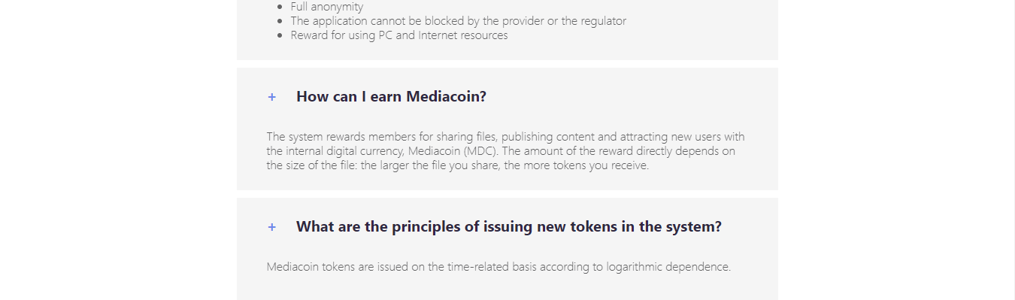Click the page's vertical scrollbar at the right edge
This screenshot has width=1015, height=300.
(x=1012, y=150)
